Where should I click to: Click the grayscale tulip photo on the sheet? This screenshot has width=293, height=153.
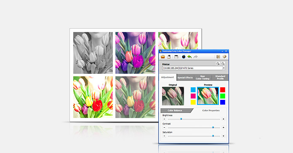tap(93, 53)
